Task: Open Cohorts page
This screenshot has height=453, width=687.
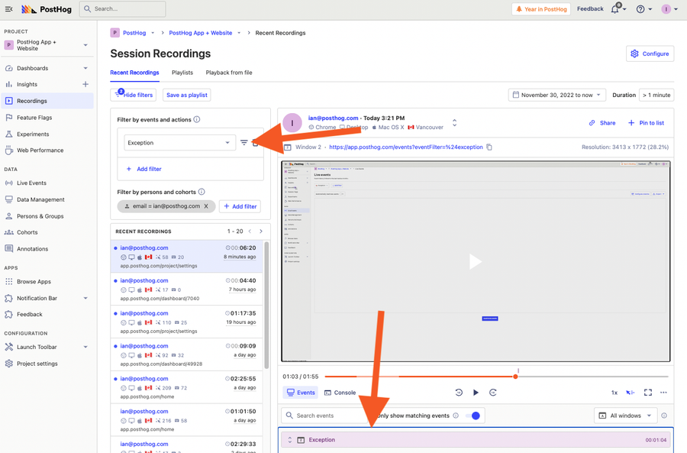Action: 47,232
